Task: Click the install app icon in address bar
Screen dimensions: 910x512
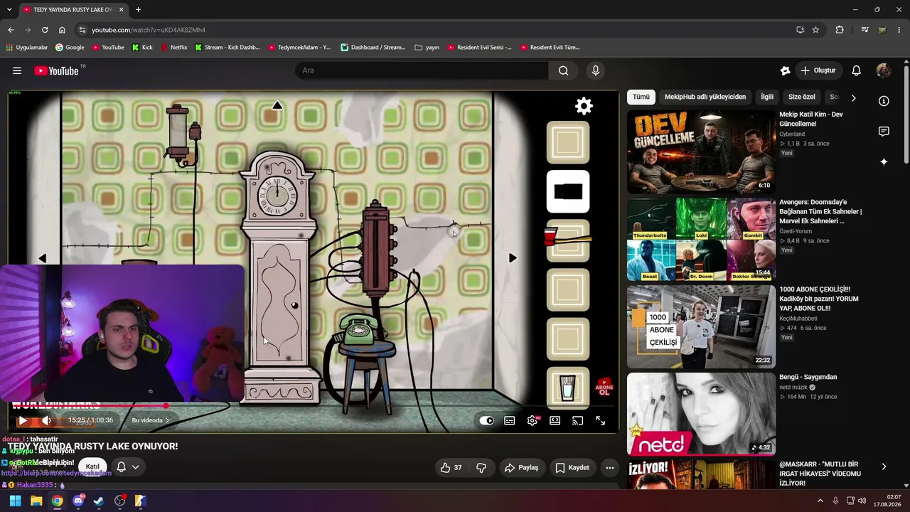Action: tap(800, 30)
